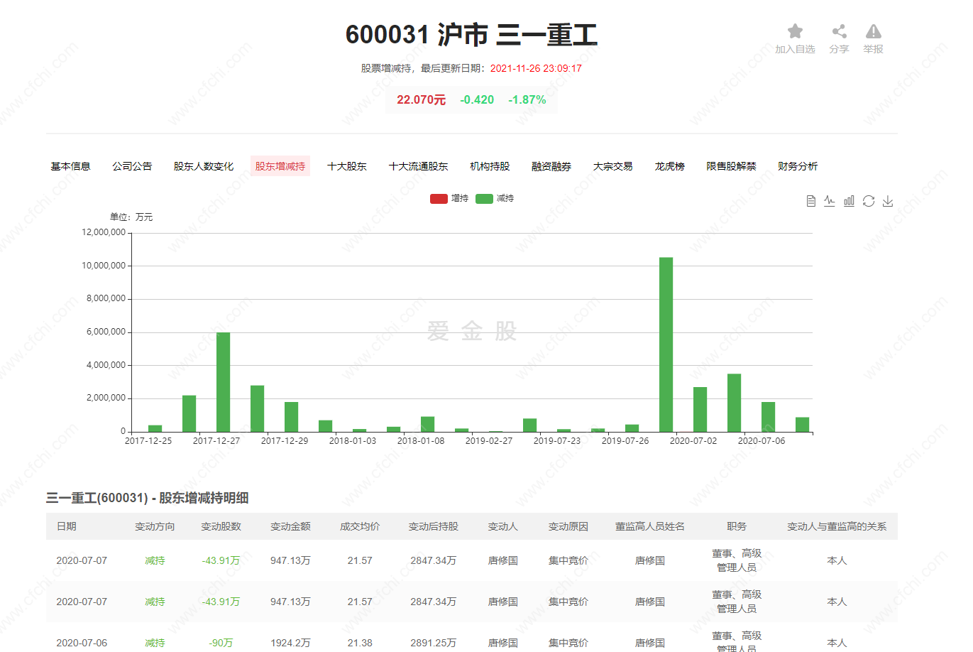973x652 pixels.
Task: Open the 十大流通股东 tab
Action: pos(419,166)
